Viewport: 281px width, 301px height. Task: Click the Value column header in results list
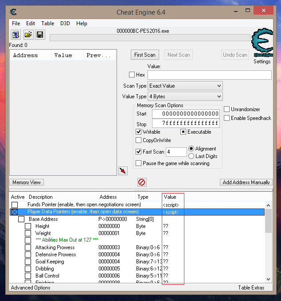(67, 55)
